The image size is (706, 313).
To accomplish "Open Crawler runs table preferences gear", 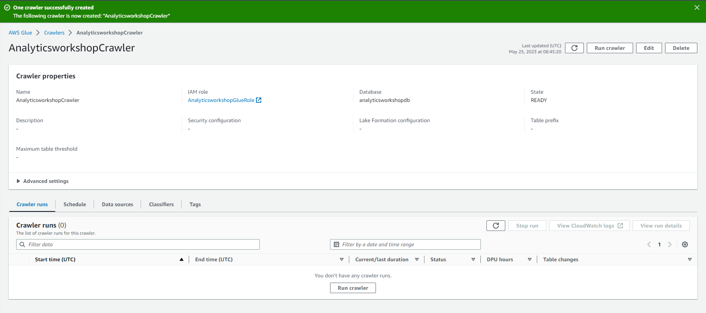I will tap(685, 244).
